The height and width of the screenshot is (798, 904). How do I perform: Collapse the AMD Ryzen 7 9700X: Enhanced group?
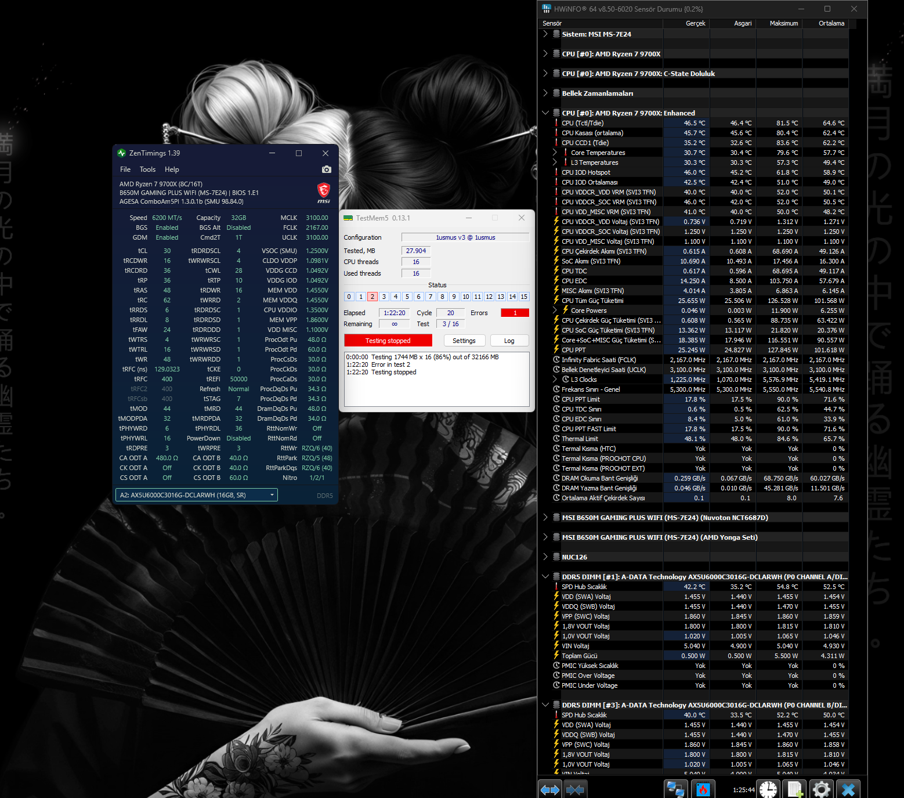click(x=545, y=113)
